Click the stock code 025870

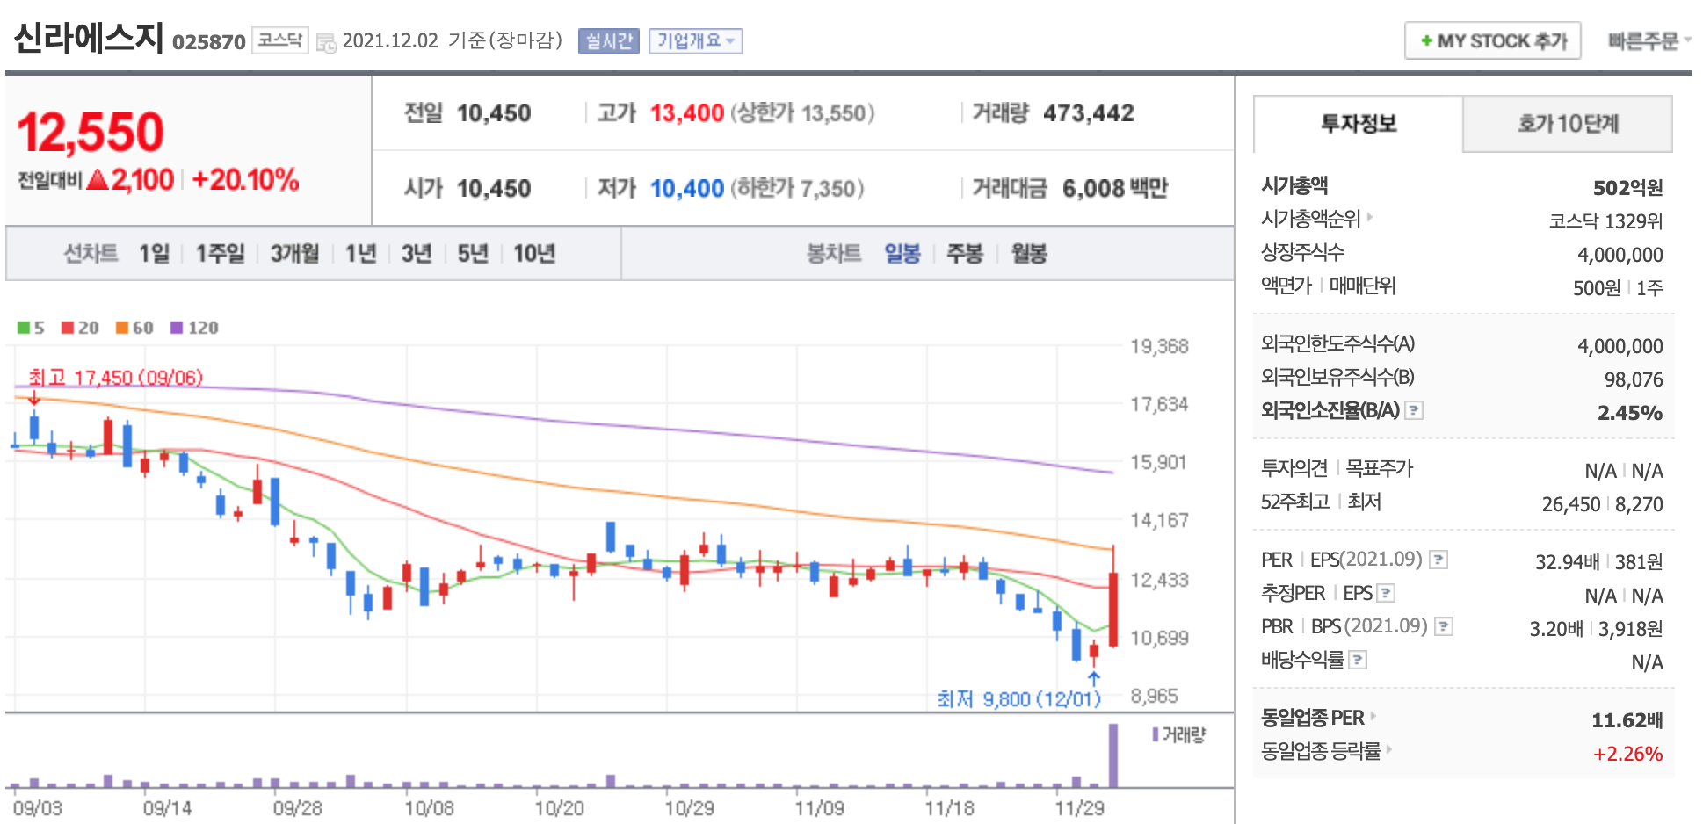click(x=209, y=42)
